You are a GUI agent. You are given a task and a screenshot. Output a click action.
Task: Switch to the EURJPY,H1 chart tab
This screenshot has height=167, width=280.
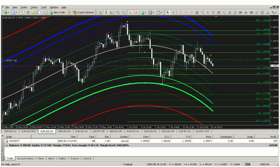(185, 131)
